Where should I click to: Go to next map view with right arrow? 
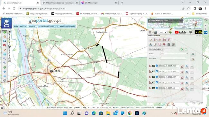tap(5, 76)
